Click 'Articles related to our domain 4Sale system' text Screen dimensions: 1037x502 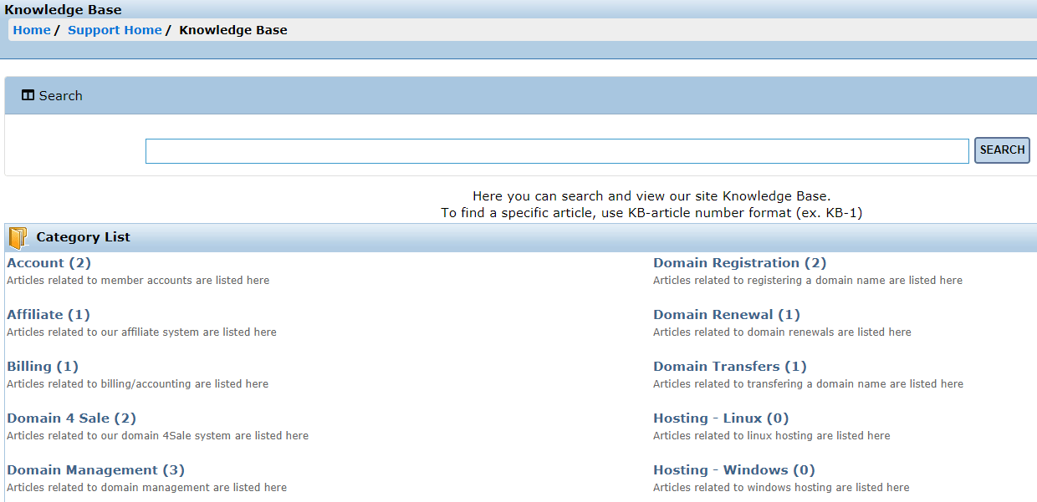click(x=157, y=436)
